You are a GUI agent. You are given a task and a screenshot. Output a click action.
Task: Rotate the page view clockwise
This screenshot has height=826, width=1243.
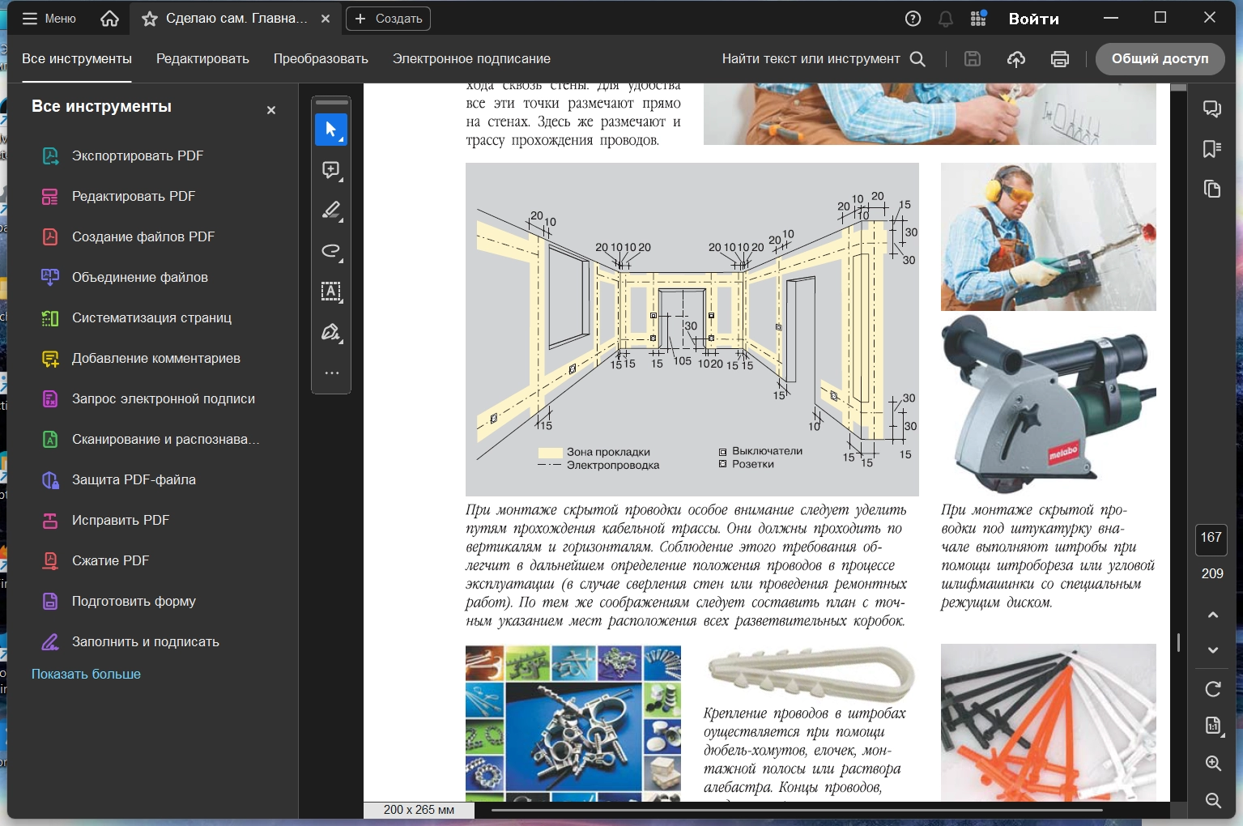1212,689
